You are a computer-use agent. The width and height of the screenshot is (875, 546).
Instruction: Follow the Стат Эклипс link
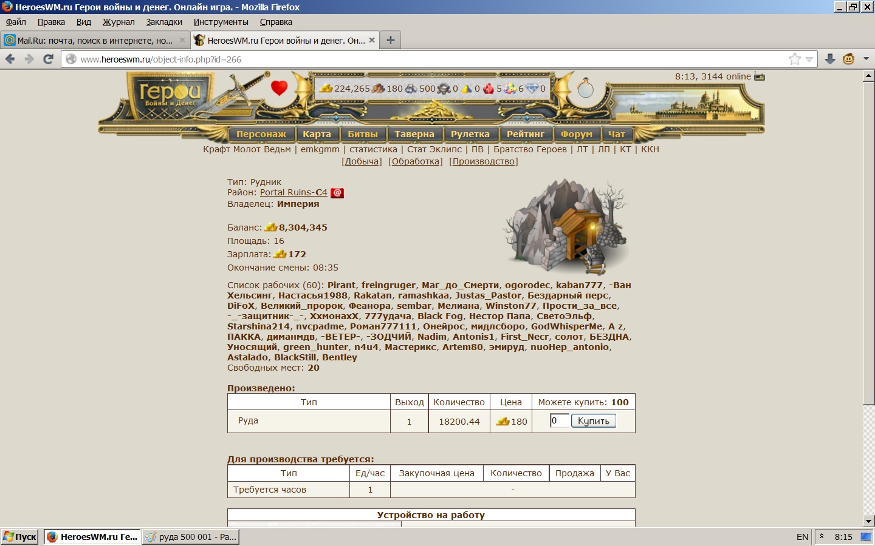(434, 149)
